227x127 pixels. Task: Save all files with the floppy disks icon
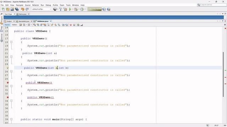click(17, 9)
